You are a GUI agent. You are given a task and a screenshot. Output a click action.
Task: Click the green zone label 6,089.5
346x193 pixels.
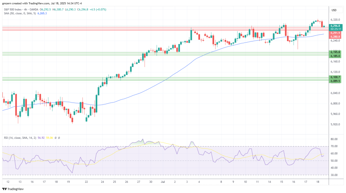pyautogui.click(x=335, y=81)
